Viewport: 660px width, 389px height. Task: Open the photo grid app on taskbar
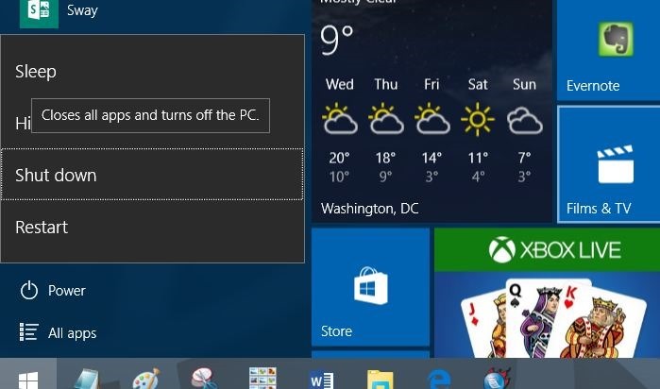pyautogui.click(x=262, y=378)
